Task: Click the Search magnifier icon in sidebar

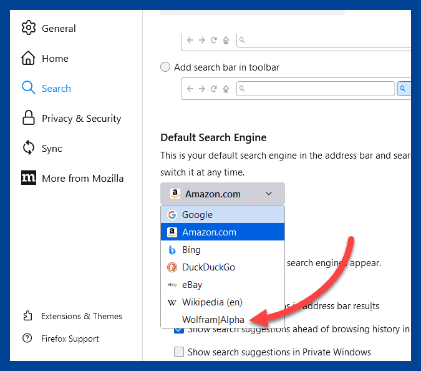Action: (x=29, y=87)
